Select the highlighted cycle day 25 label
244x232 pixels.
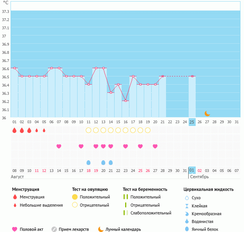(192, 122)
